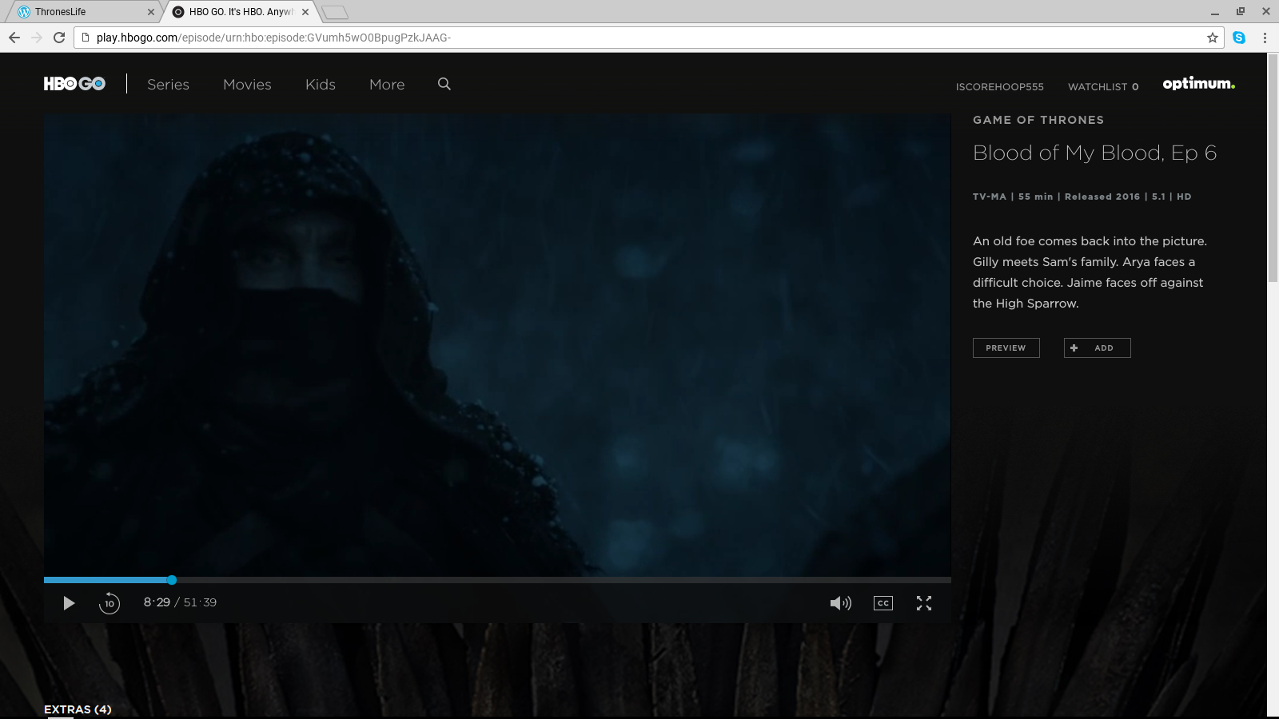Viewport: 1279px width, 719px height.
Task: Play the paused episode
Action: coord(69,603)
